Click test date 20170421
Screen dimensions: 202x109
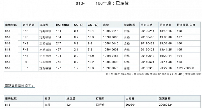(x=147, y=43)
